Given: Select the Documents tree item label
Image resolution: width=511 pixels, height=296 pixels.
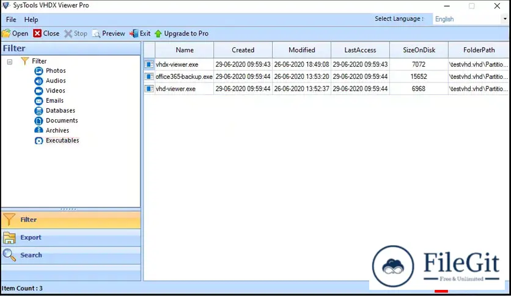Looking at the screenshot, I should [62, 120].
